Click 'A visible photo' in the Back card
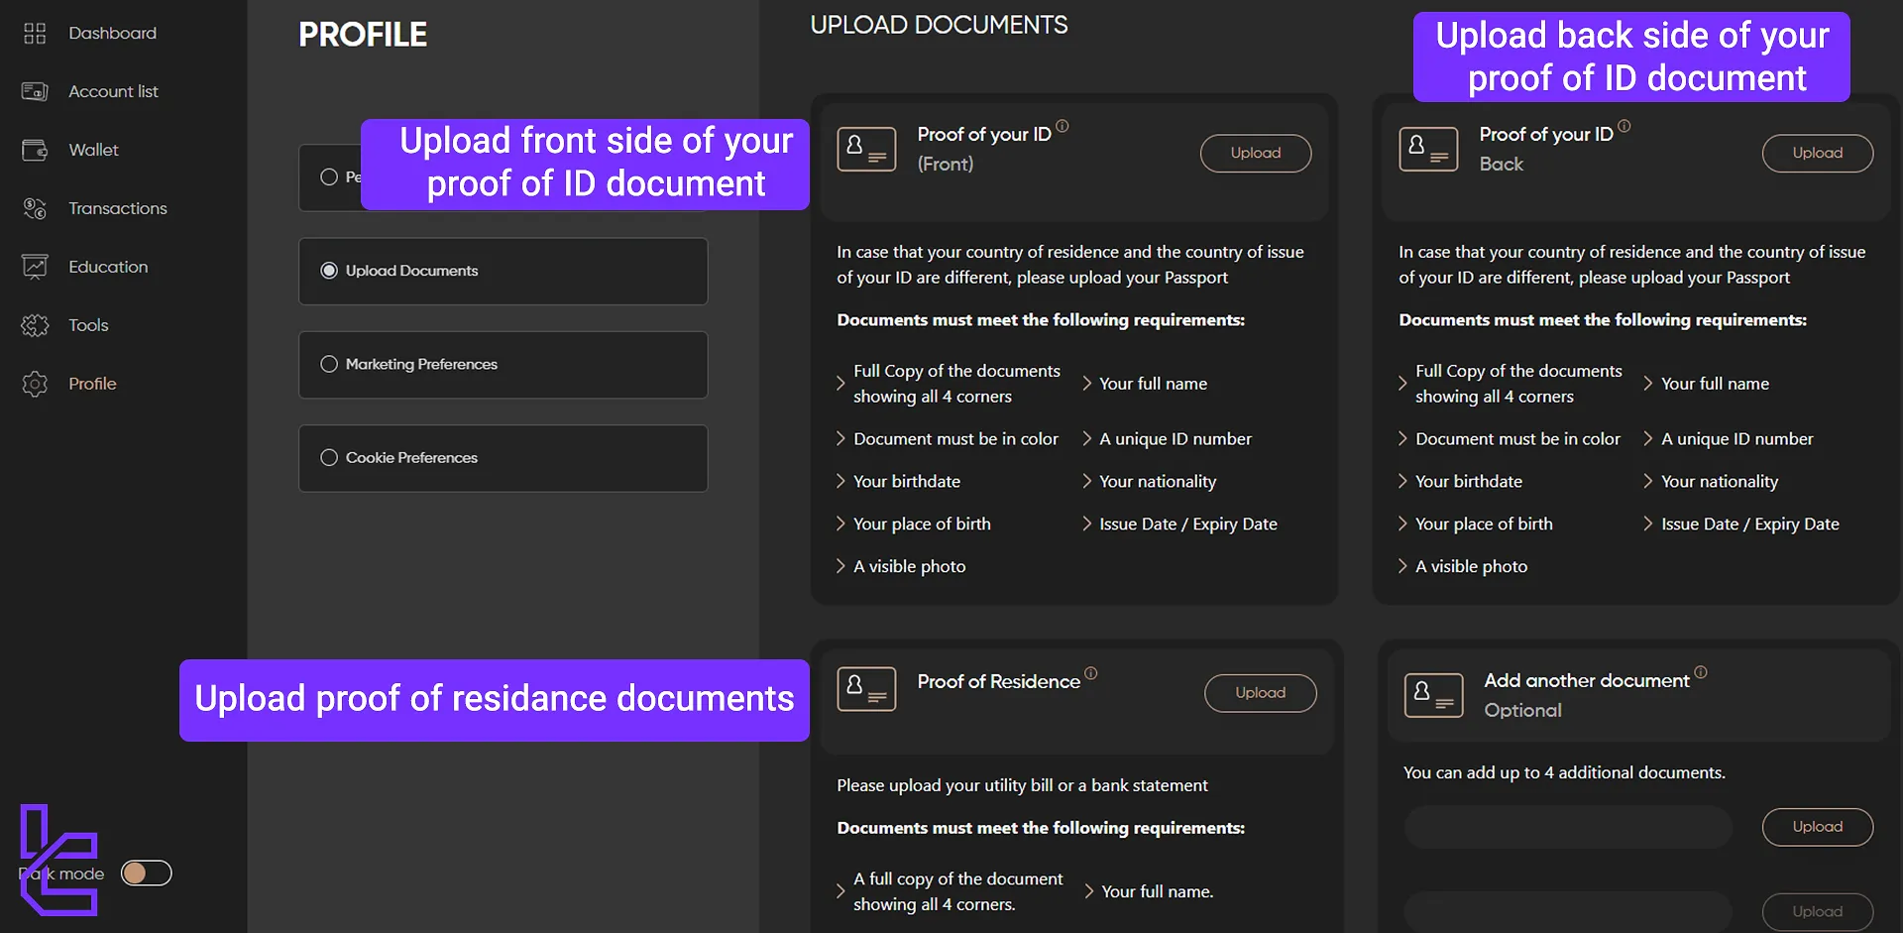 1471,566
